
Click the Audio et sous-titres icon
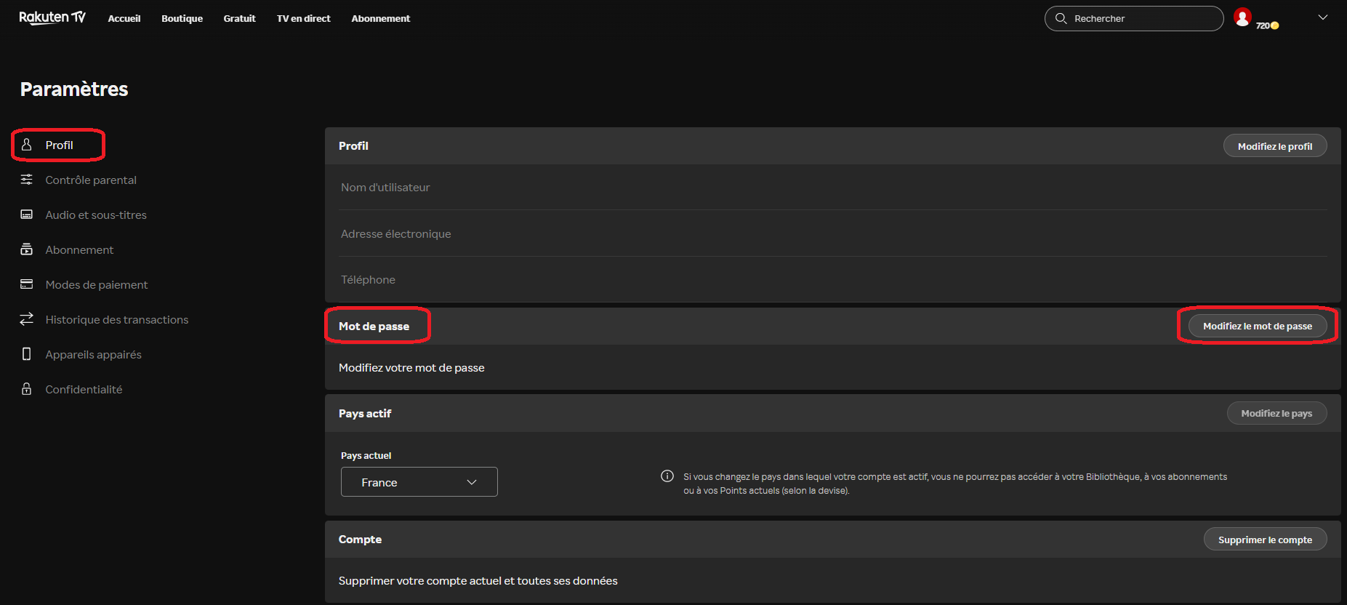click(27, 215)
